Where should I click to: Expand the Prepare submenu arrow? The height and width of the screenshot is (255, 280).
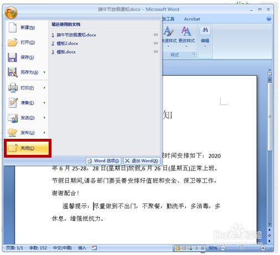tap(44, 102)
